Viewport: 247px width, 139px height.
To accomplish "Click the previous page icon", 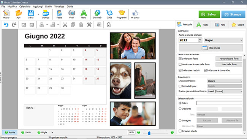I will point(24,25).
